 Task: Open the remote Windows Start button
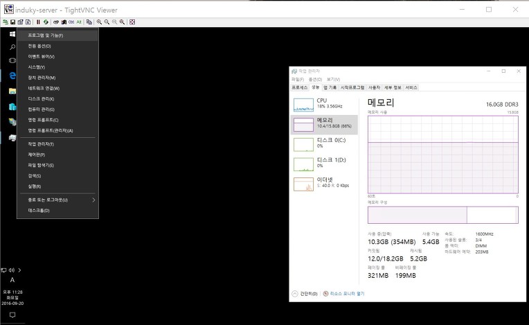tap(12, 34)
